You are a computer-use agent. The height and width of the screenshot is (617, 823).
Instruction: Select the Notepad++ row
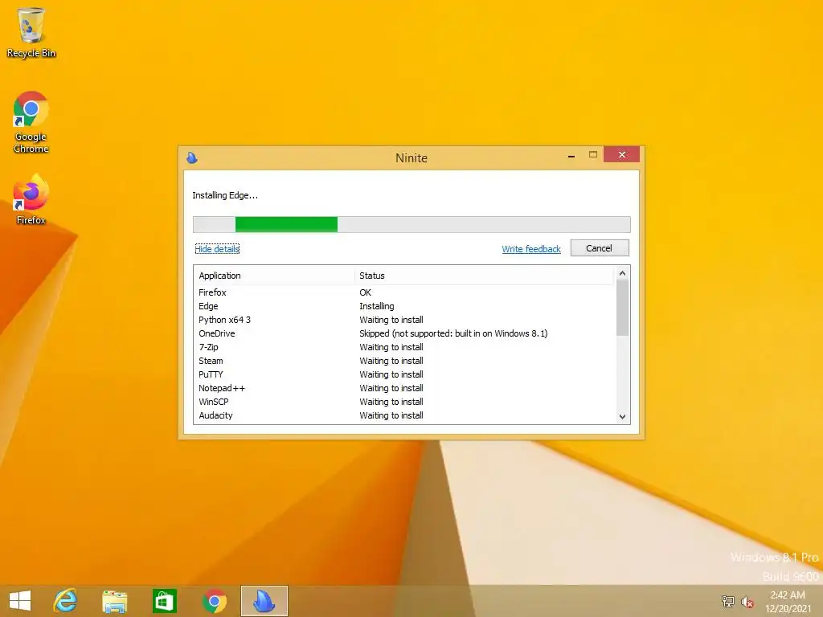pyautogui.click(x=405, y=388)
